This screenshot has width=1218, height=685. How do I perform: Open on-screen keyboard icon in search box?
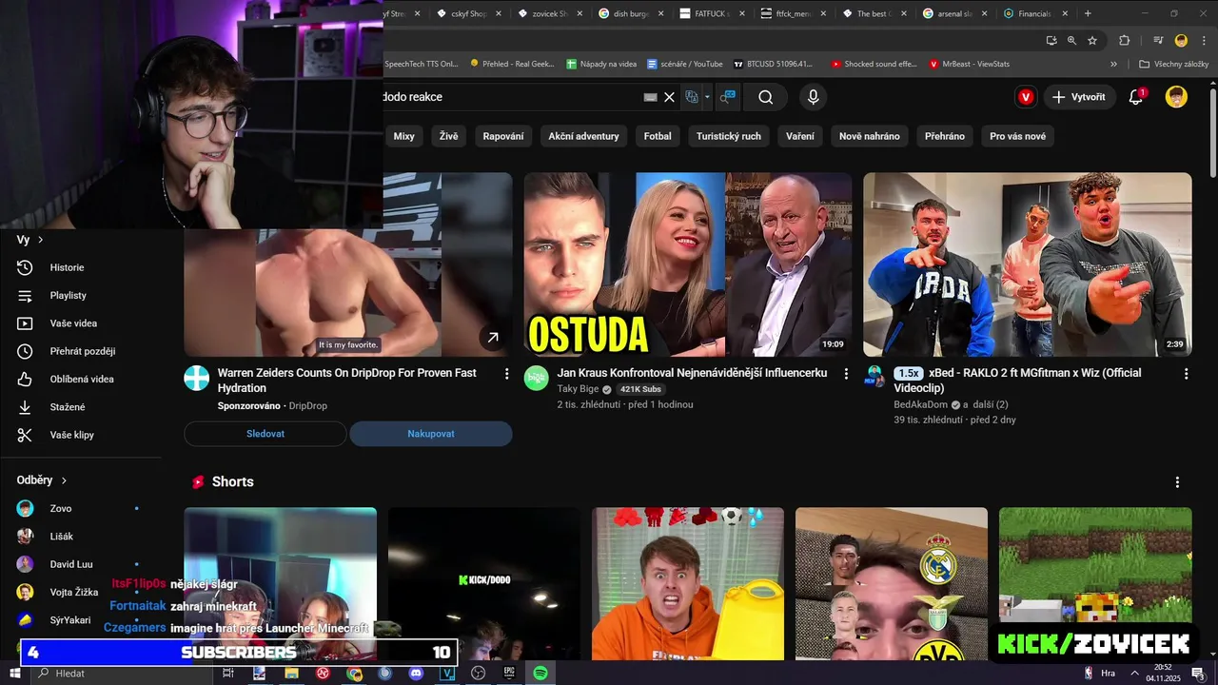pyautogui.click(x=651, y=97)
